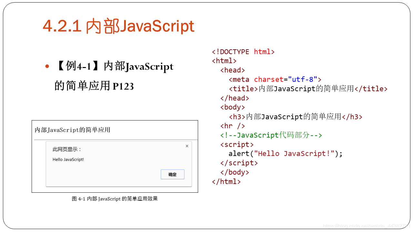
Task: Click the closing </html> tag line
Action: click(227, 181)
